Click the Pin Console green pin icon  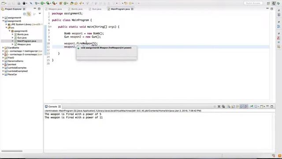click(x=252, y=106)
